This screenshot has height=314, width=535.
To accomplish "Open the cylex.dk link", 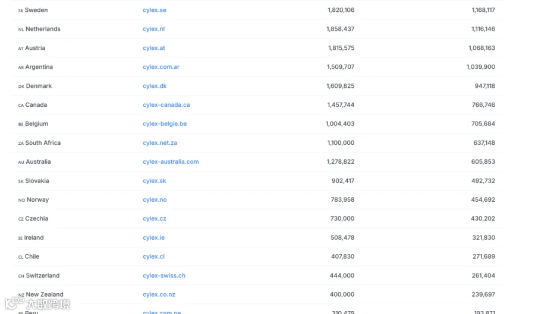I will pyautogui.click(x=155, y=86).
